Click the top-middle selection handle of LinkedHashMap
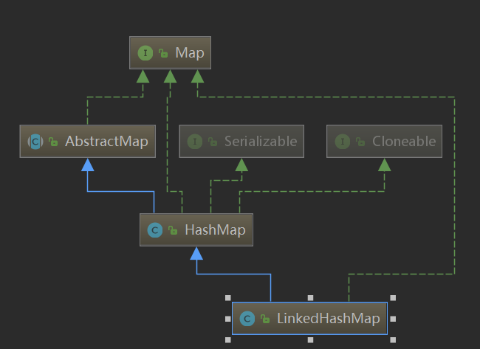 (310, 298)
